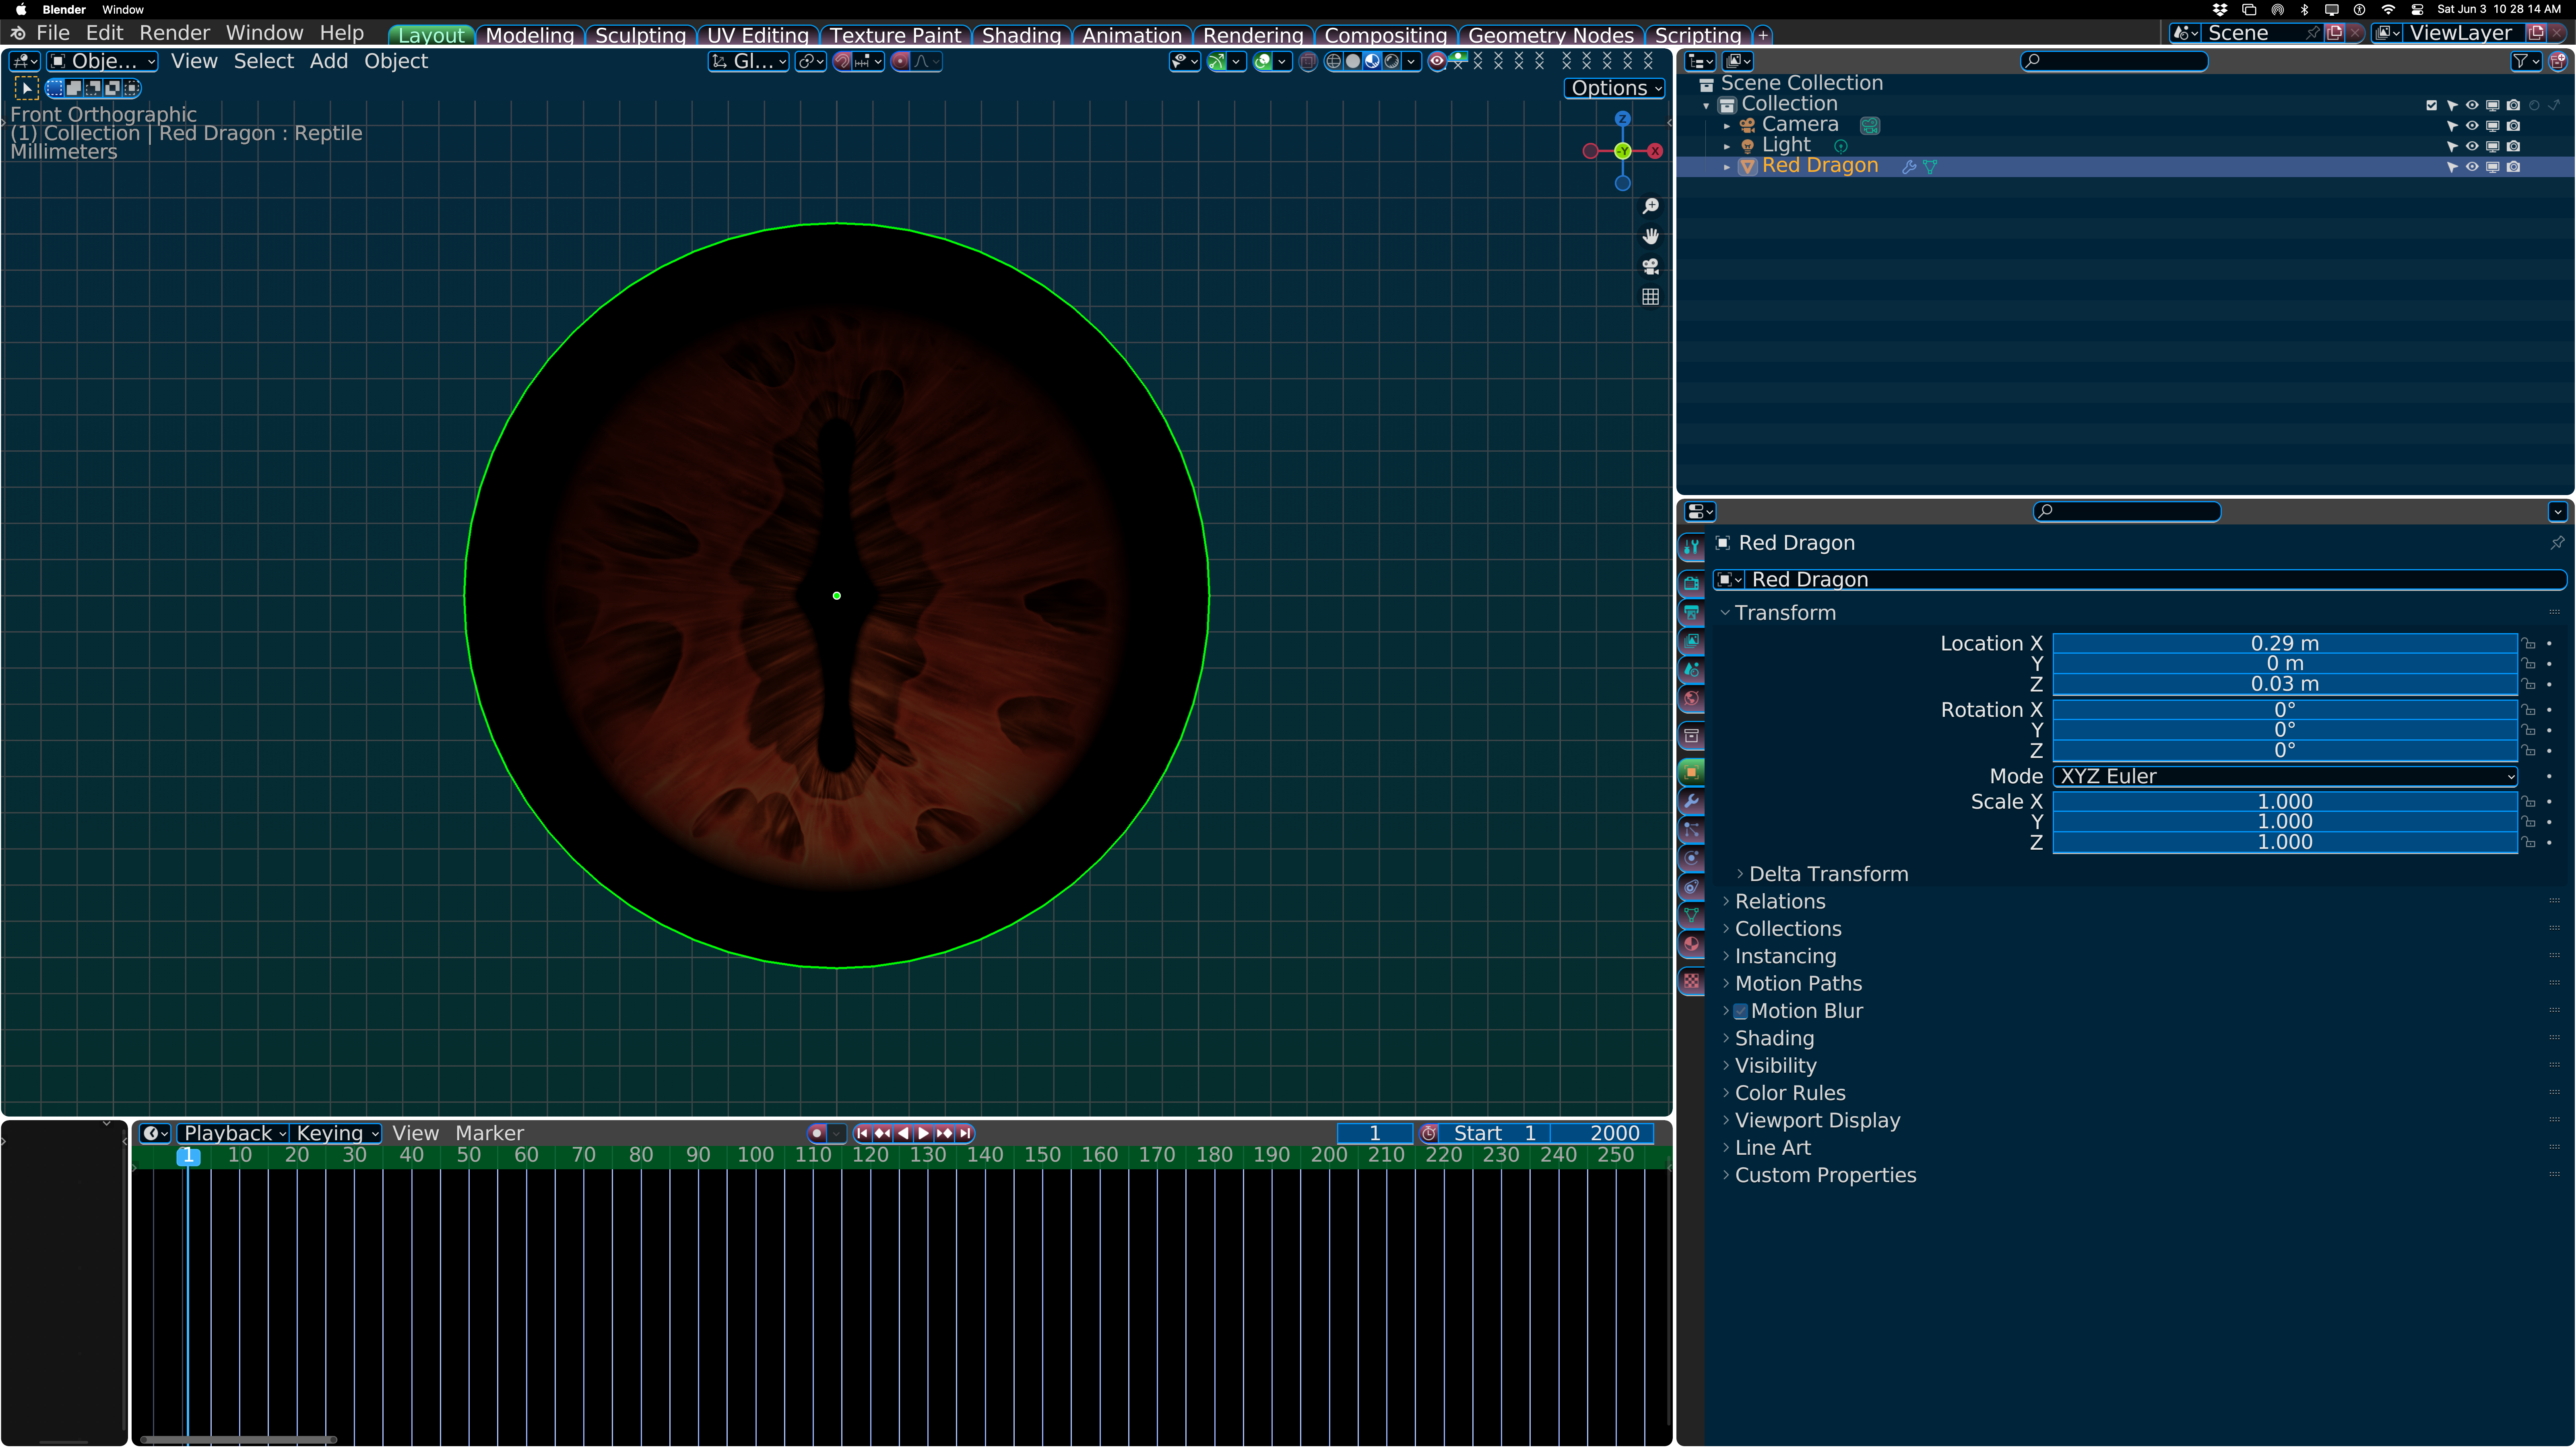This screenshot has height=1449, width=2576.
Task: Hide Red Dragon via eye icon
Action: coord(2472,167)
